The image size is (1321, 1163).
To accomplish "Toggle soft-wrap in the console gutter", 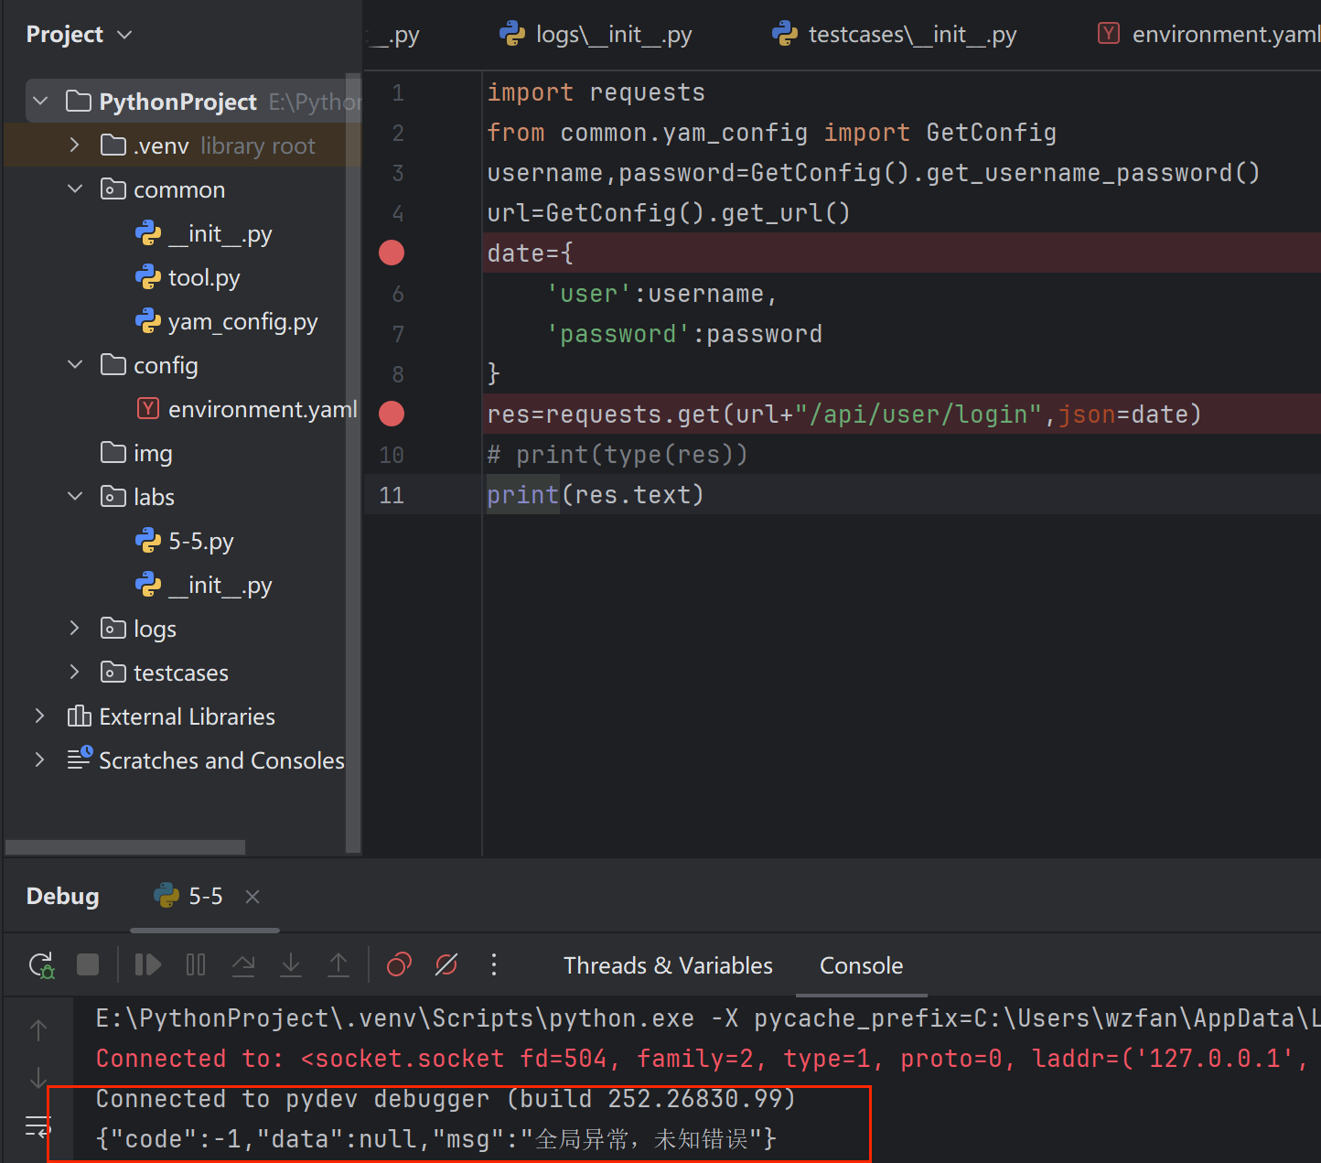I will click(x=38, y=1126).
